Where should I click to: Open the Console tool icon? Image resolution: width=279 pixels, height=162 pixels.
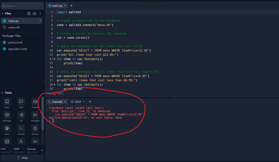tap(21, 128)
